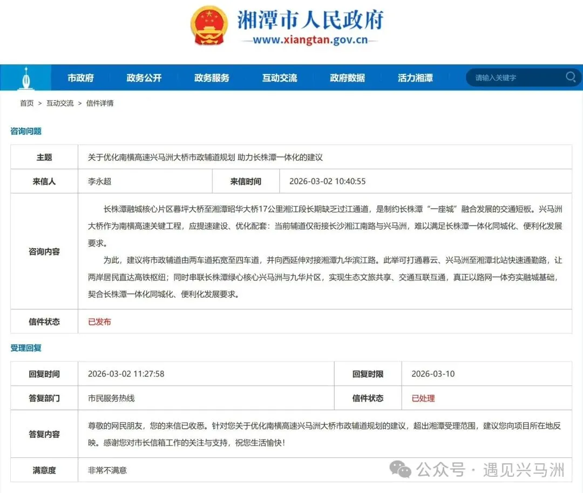
Task: Click the reply deadline 2026-03-10
Action: [x=433, y=374]
